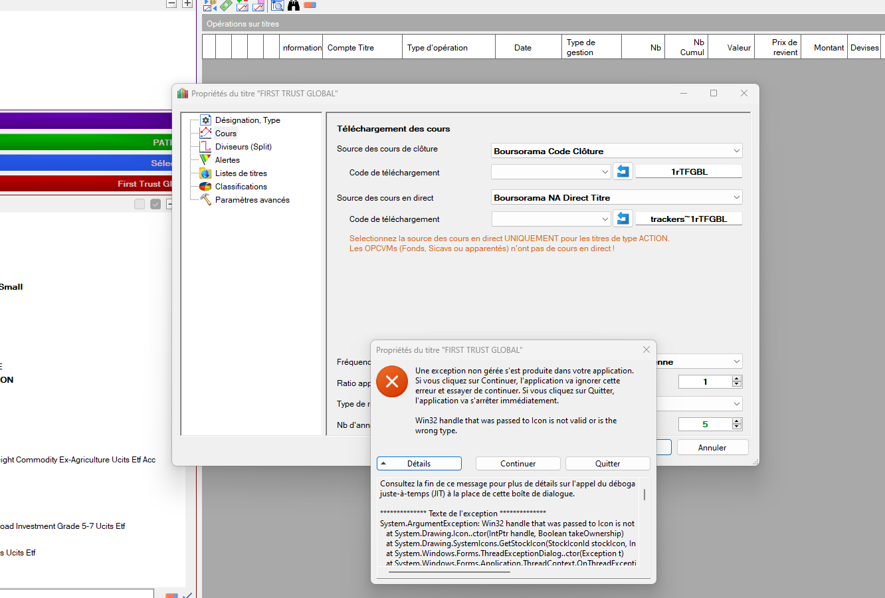The image size is (885, 598).
Task: Open Classifications pie chart item
Action: coord(206,187)
